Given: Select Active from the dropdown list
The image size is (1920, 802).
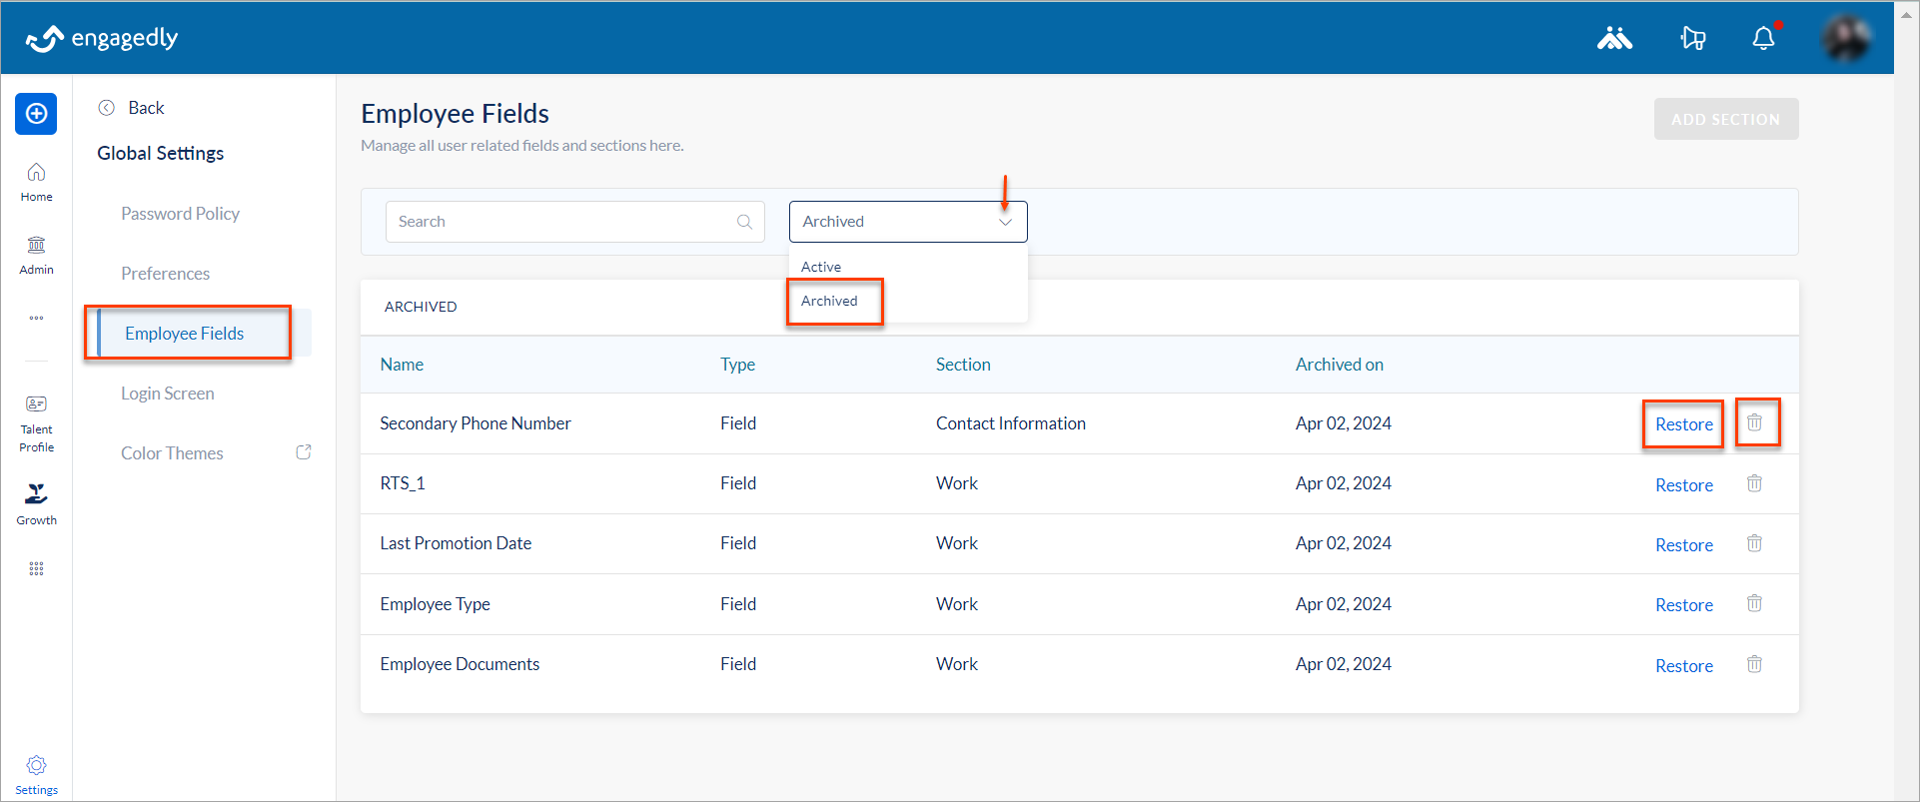Looking at the screenshot, I should click(821, 267).
